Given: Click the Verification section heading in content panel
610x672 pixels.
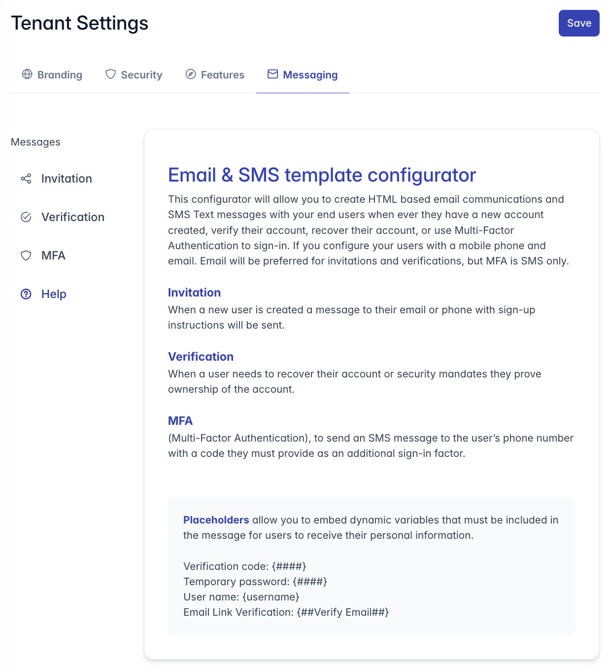Looking at the screenshot, I should (x=201, y=357).
